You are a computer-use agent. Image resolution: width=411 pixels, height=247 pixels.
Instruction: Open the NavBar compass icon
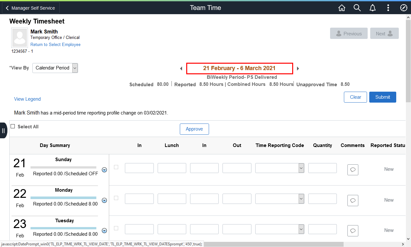pyautogui.click(x=404, y=8)
